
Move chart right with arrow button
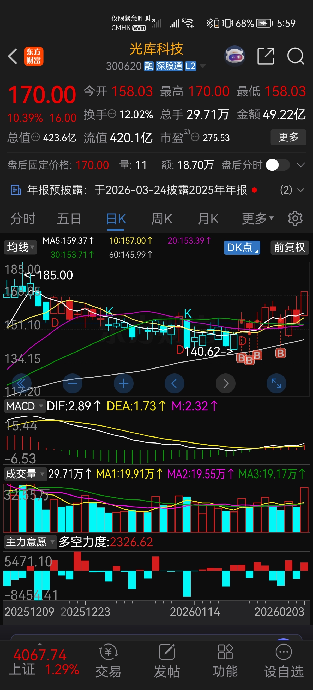pyautogui.click(x=226, y=384)
